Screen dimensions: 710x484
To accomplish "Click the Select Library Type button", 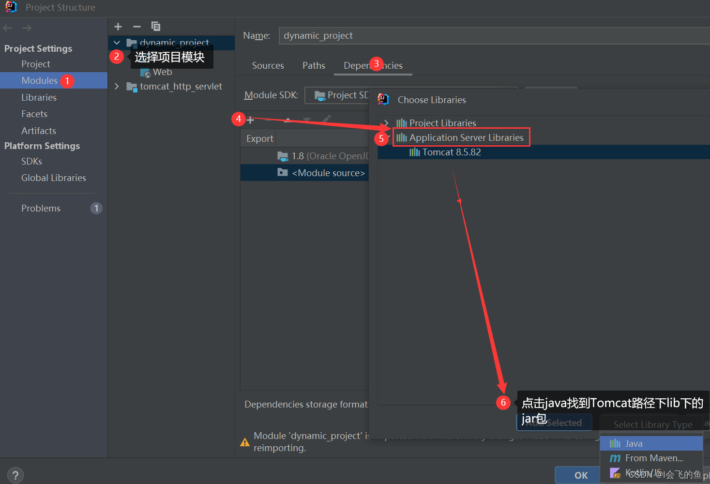I will [x=653, y=424].
